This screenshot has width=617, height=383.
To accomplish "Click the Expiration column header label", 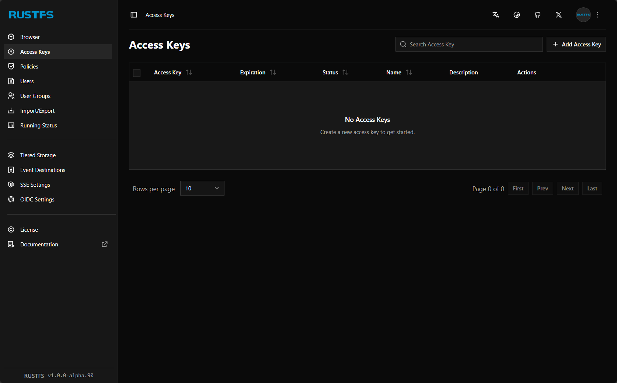I will pos(253,73).
